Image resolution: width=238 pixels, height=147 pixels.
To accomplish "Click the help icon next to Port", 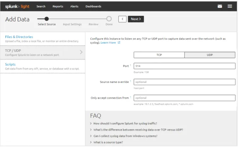I will click(x=131, y=65).
